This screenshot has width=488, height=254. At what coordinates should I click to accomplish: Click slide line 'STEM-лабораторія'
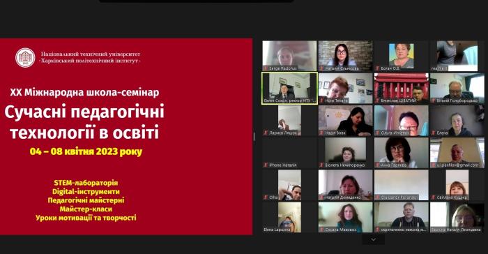point(86,183)
